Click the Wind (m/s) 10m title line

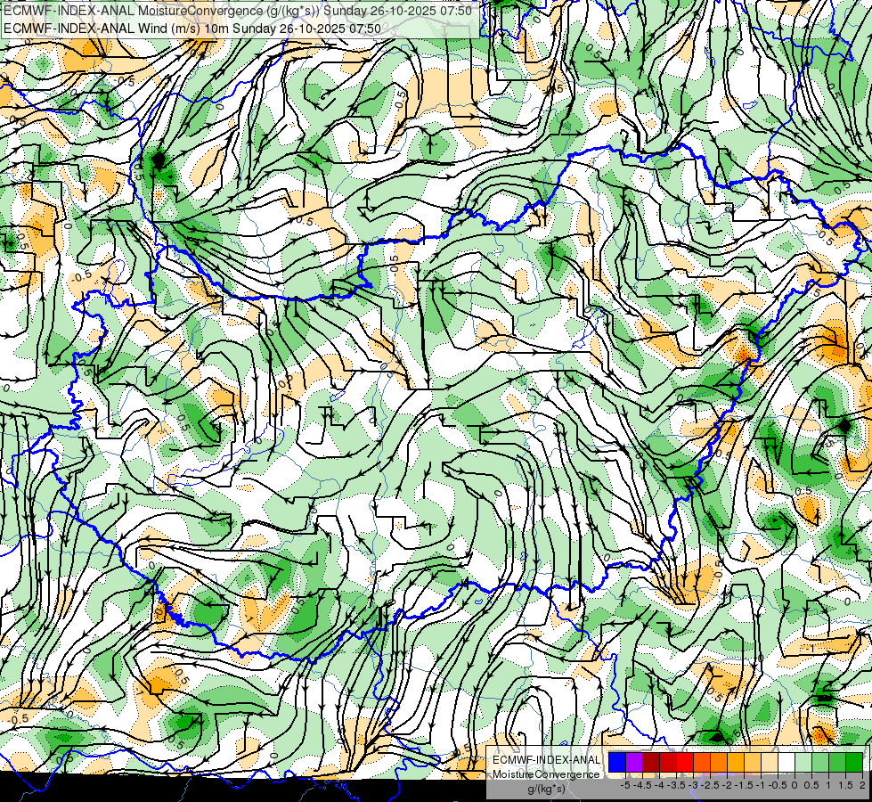192,28
